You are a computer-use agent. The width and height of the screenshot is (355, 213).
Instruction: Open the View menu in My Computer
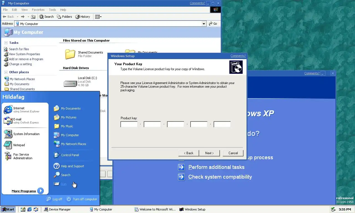click(24, 10)
